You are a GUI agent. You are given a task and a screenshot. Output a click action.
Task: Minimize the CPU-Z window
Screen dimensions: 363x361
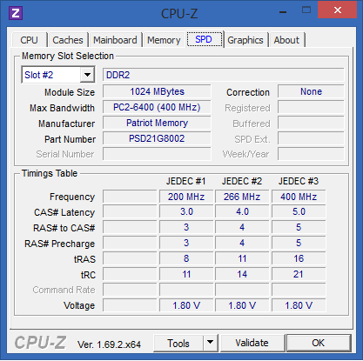click(283, 12)
